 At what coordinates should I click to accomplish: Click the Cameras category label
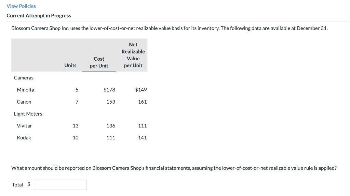pos(24,78)
